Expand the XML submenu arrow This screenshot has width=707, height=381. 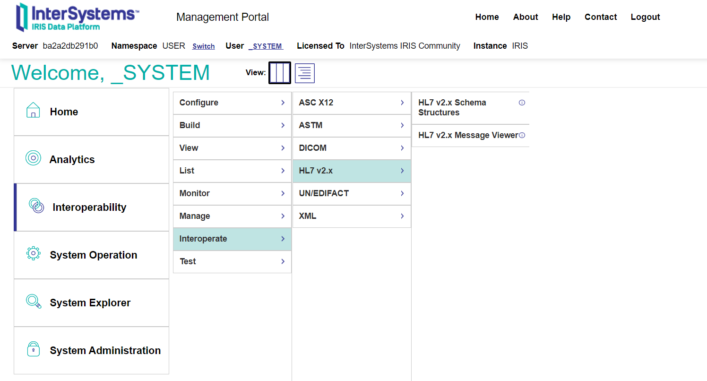pos(402,216)
